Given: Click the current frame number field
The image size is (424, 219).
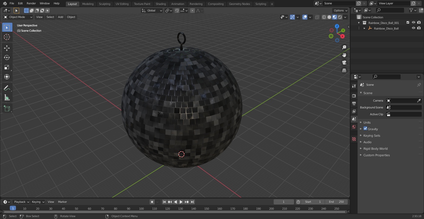Looking at the screenshot, I should click(x=284, y=202).
